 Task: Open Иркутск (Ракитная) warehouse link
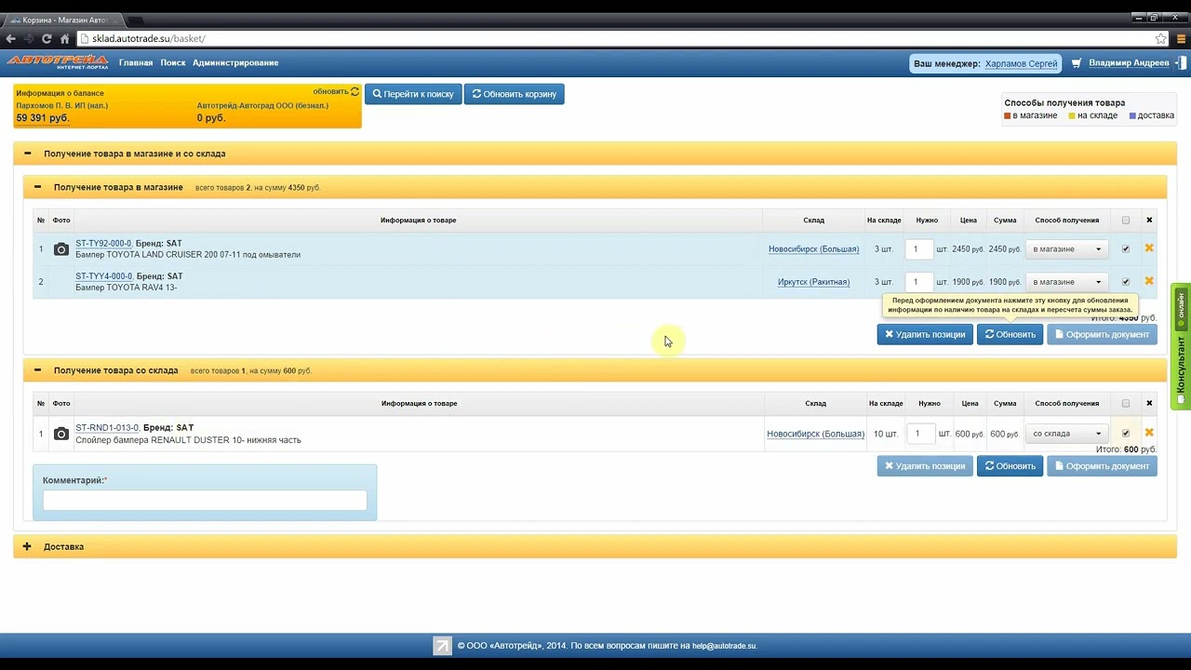tap(813, 282)
